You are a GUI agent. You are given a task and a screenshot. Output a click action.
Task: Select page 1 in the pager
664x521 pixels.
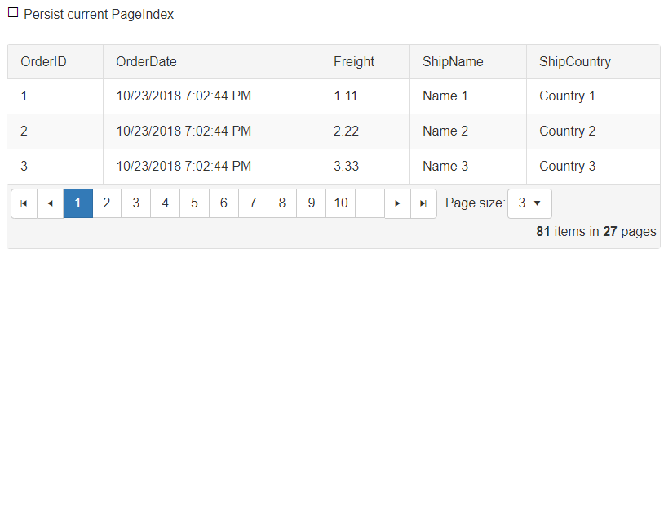click(x=78, y=203)
